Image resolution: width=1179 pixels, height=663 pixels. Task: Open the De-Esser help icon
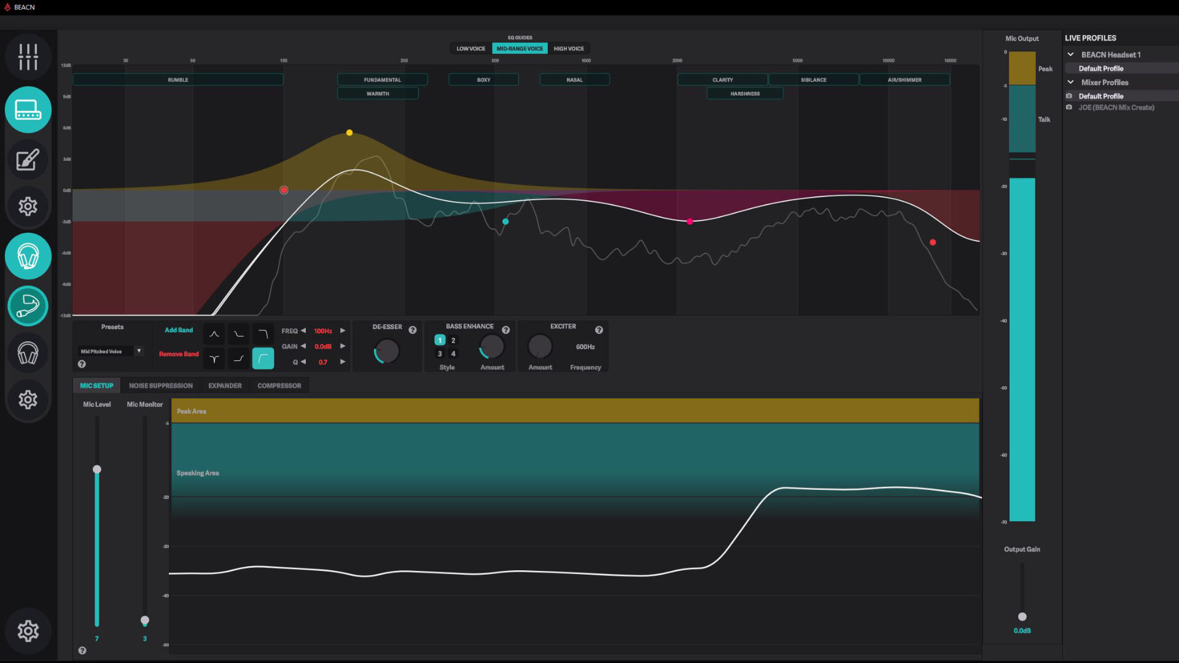coord(413,330)
